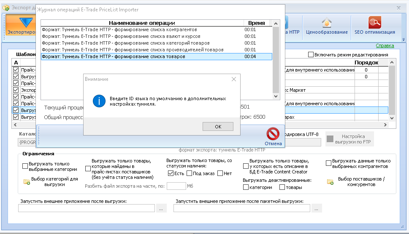Select the формирование списка производителей товаров row
Viewport: 409px width, 234px height.
click(x=157, y=50)
